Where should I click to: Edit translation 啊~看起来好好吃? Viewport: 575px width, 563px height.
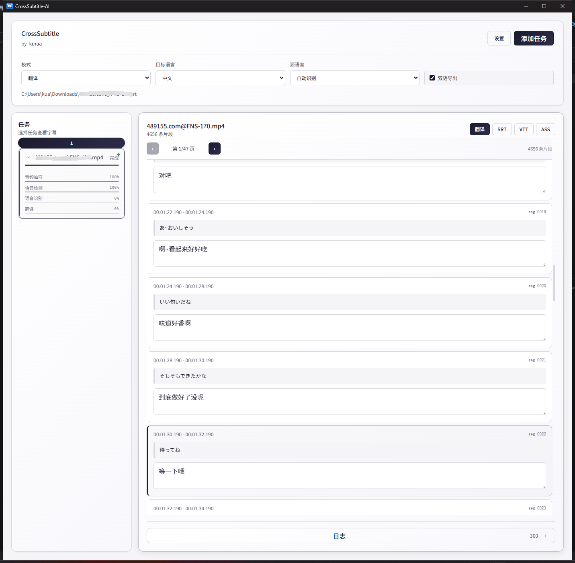point(350,254)
